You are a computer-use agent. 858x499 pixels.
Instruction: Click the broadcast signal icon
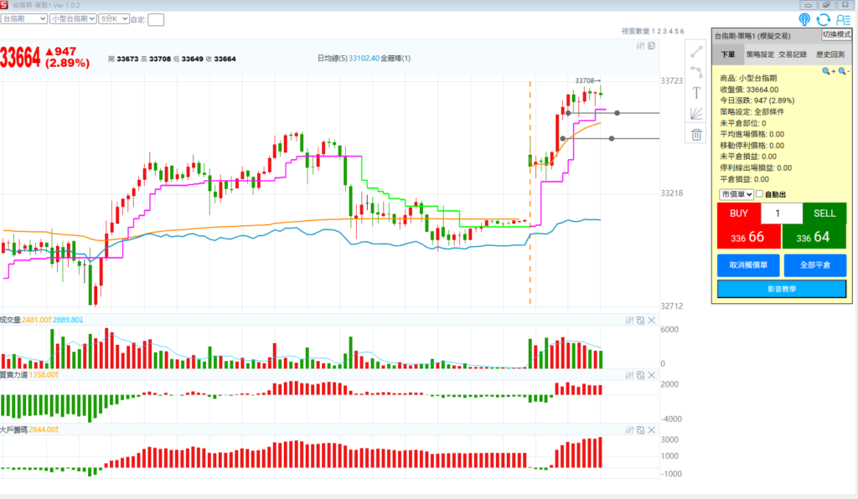804,19
